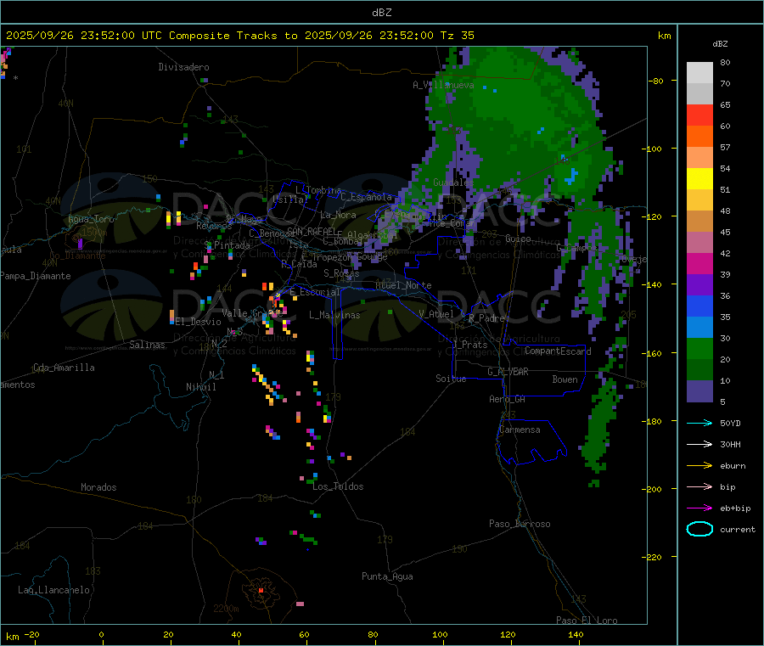
Task: Click the dark blue 35-36 dBZ swatch
Action: point(699,306)
